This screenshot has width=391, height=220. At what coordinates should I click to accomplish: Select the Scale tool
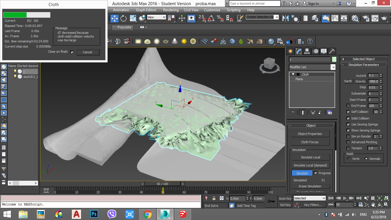(x=133, y=18)
